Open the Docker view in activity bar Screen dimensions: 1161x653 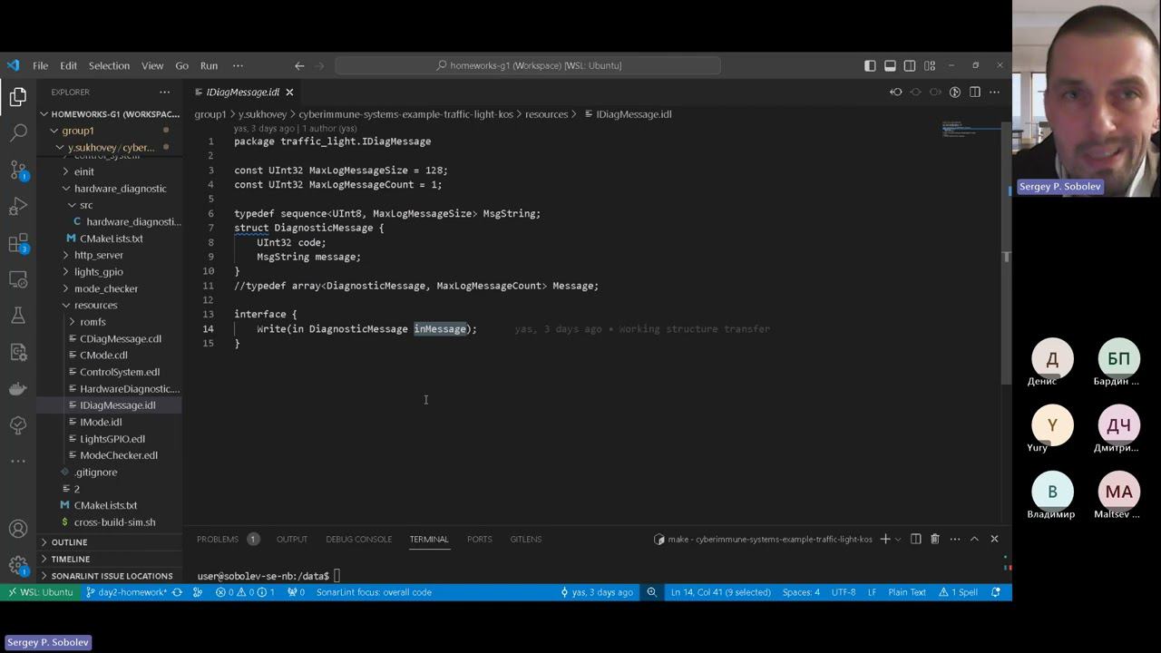(x=18, y=388)
